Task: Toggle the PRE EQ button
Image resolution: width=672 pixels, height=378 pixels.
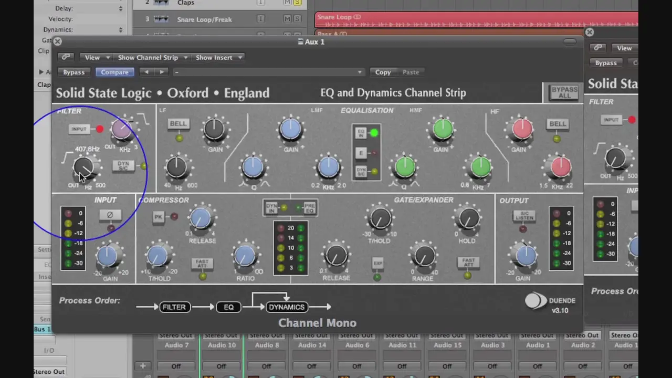Action: point(310,208)
